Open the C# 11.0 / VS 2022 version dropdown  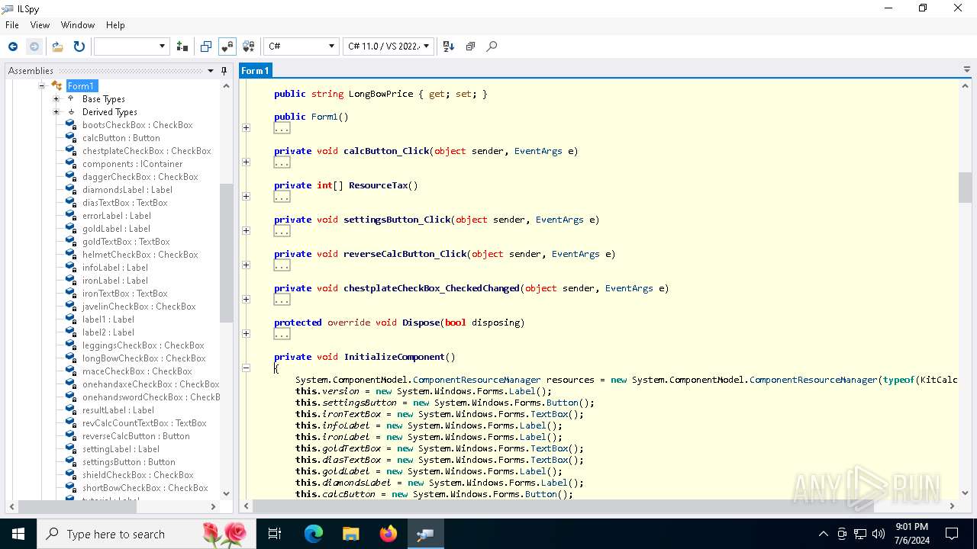pos(389,47)
